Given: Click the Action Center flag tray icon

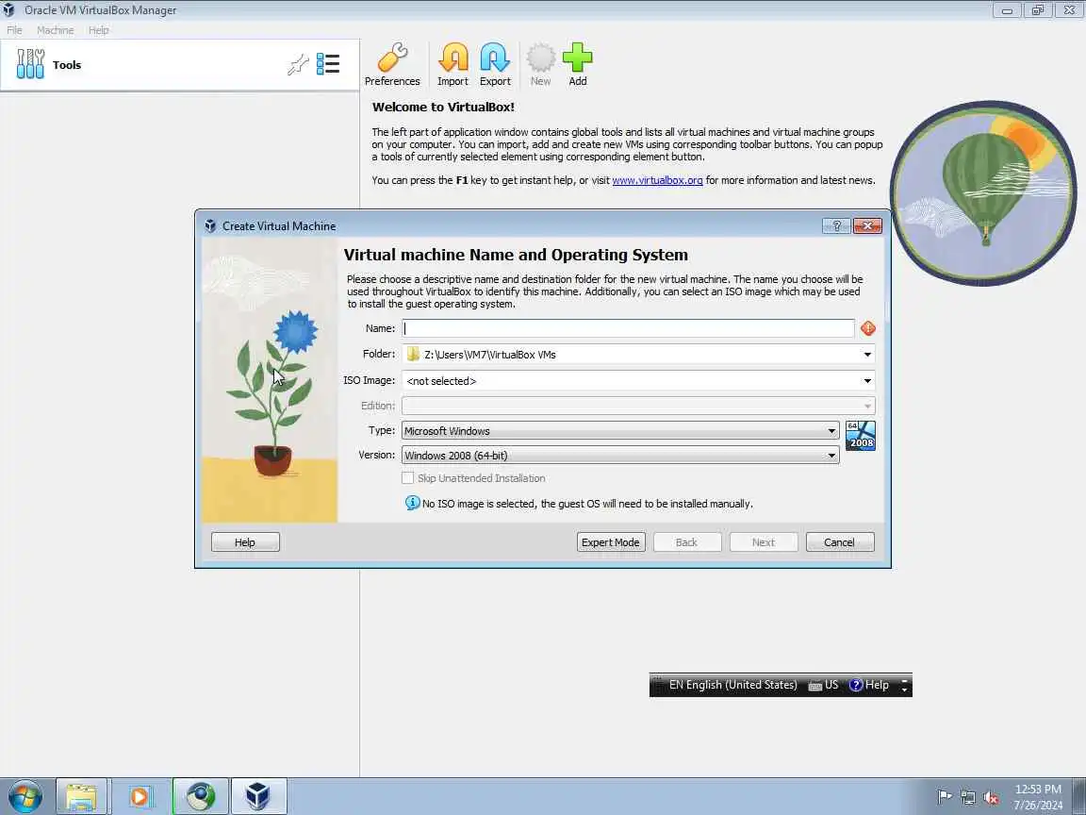Looking at the screenshot, I should 944,797.
